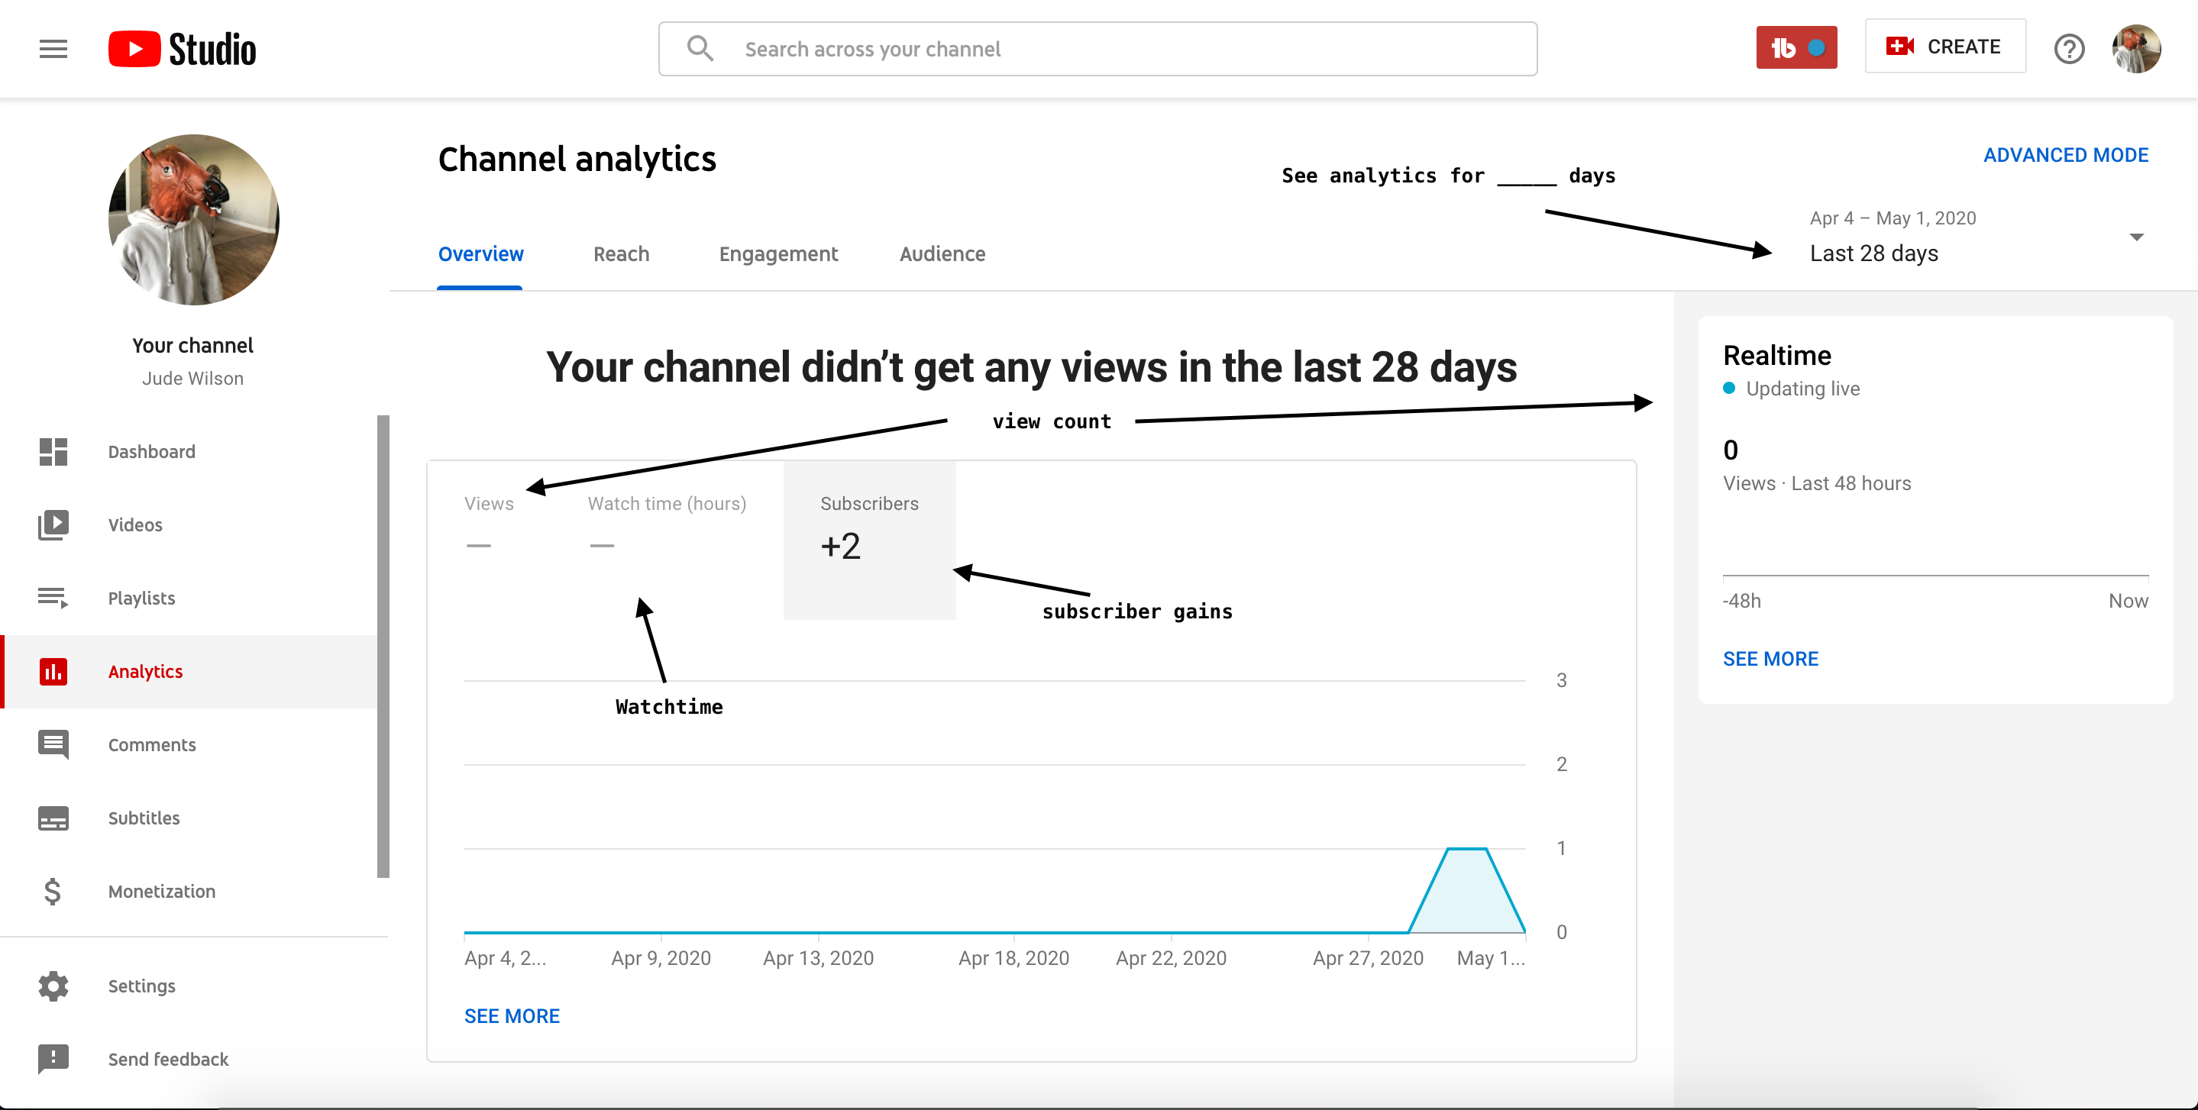2198x1110 pixels.
Task: Switch to the Reach tab
Action: (621, 254)
